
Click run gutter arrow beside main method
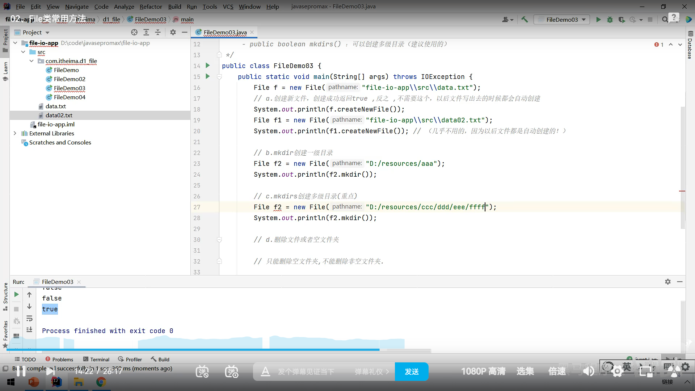208,76
